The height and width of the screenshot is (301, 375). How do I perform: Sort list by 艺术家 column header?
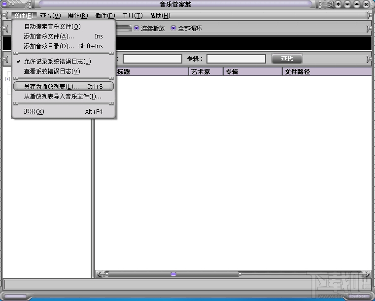click(206, 72)
